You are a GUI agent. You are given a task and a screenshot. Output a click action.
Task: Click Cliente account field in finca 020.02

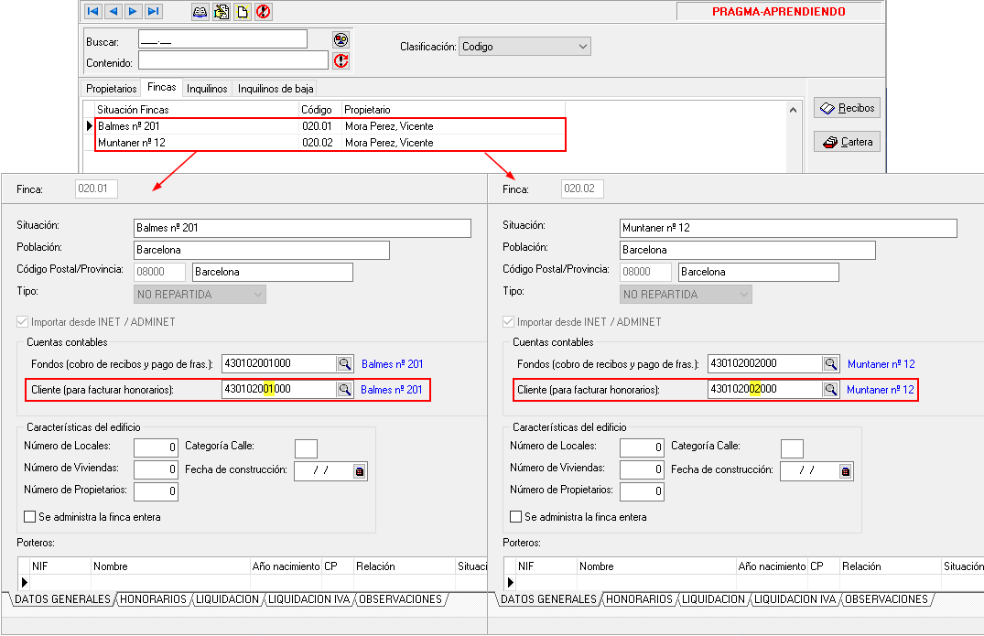tap(765, 390)
